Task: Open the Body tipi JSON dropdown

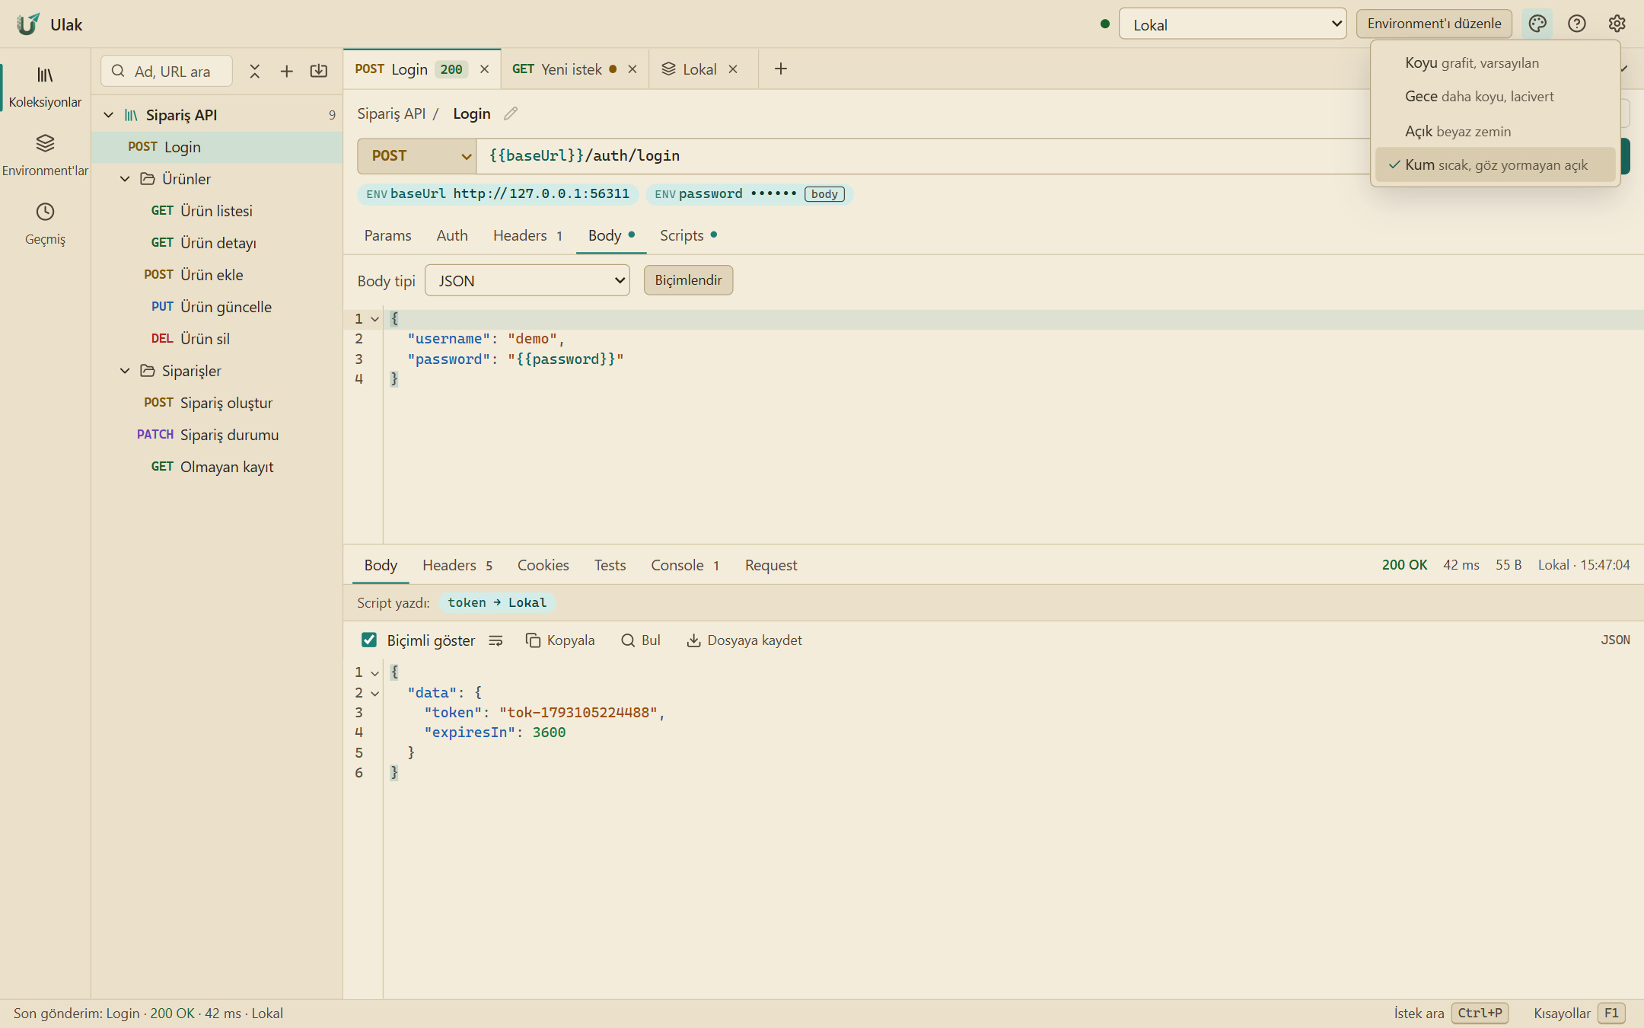Action: click(x=527, y=281)
